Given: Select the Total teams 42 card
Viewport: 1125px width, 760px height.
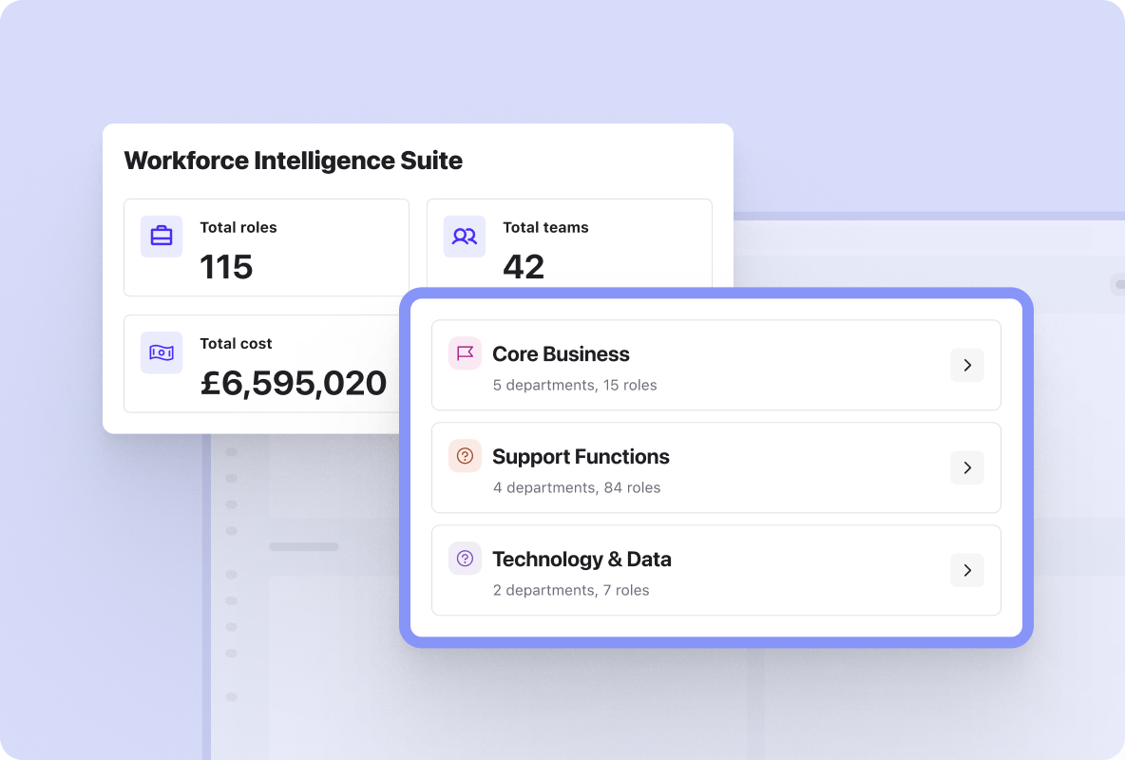Looking at the screenshot, I should (570, 244).
